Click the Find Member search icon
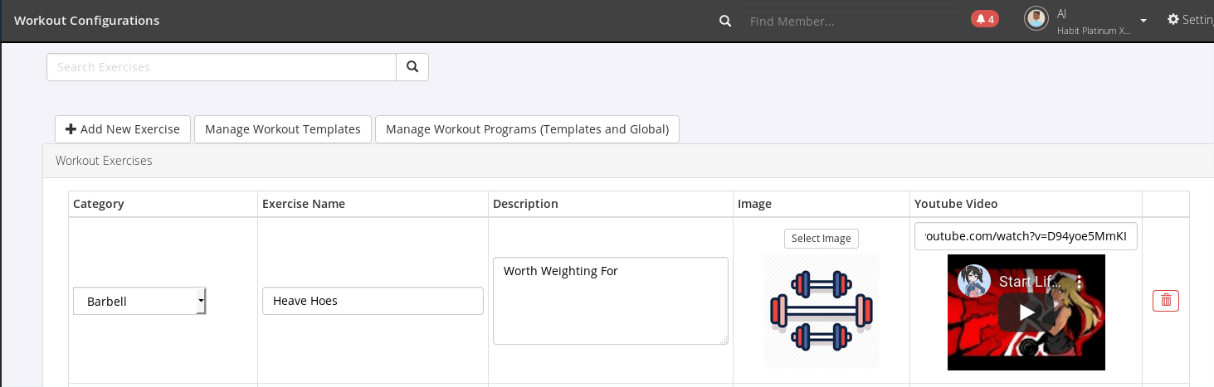 click(725, 21)
